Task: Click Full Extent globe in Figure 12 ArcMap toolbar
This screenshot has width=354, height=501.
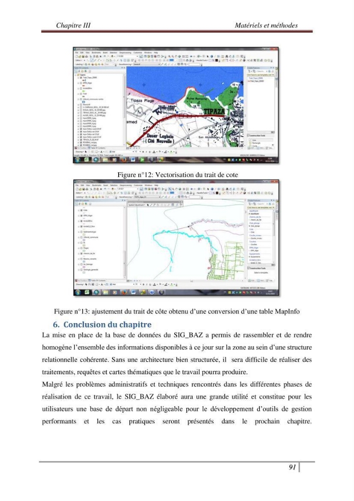Action: pos(179,56)
